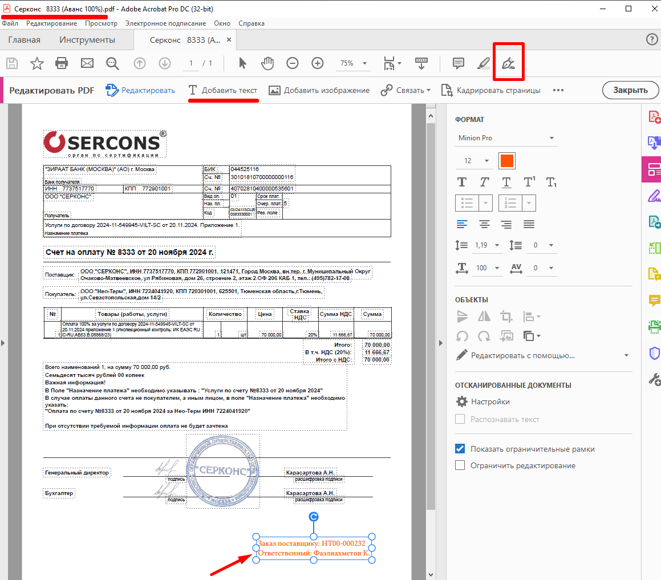Expand 'Редактировать с помощью...' dropdown
Viewport: 661px width, 580px height.
pos(543,355)
